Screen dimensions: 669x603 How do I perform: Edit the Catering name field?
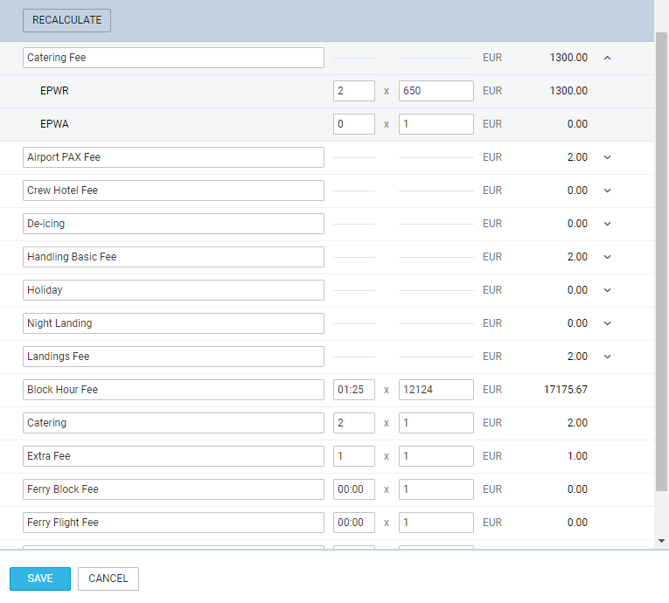point(173,424)
